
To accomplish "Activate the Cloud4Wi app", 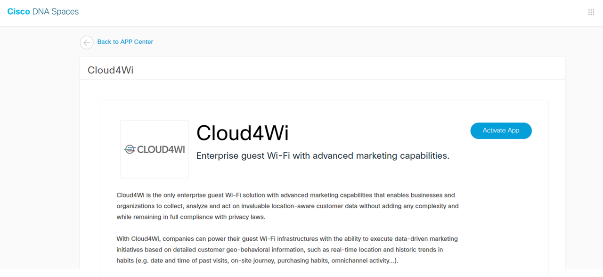I will tap(501, 130).
